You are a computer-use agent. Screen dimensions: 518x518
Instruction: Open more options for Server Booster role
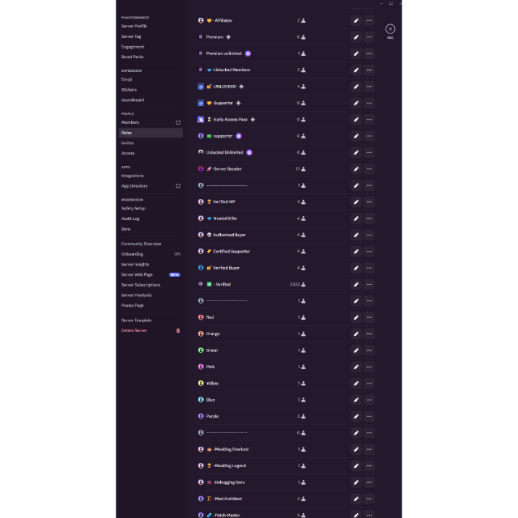tap(369, 169)
